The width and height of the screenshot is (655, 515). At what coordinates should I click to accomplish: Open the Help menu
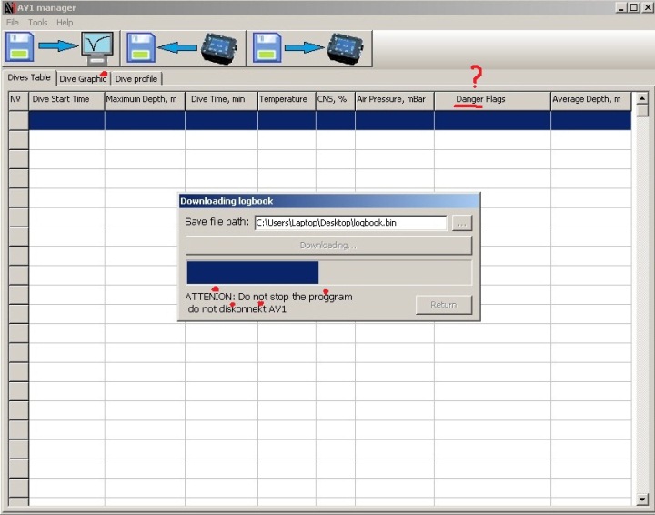click(65, 22)
